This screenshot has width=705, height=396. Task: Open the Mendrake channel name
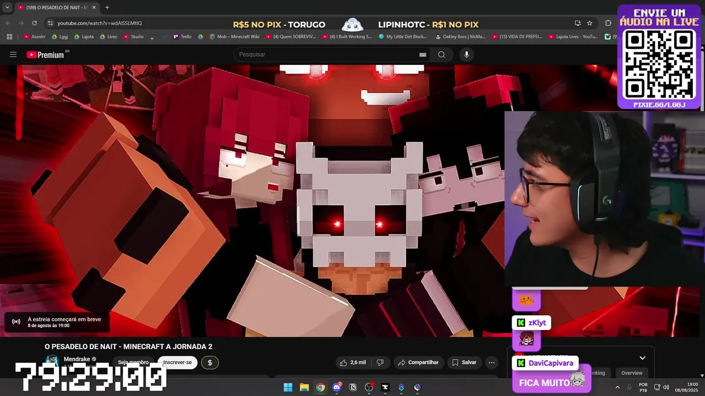[77, 359]
